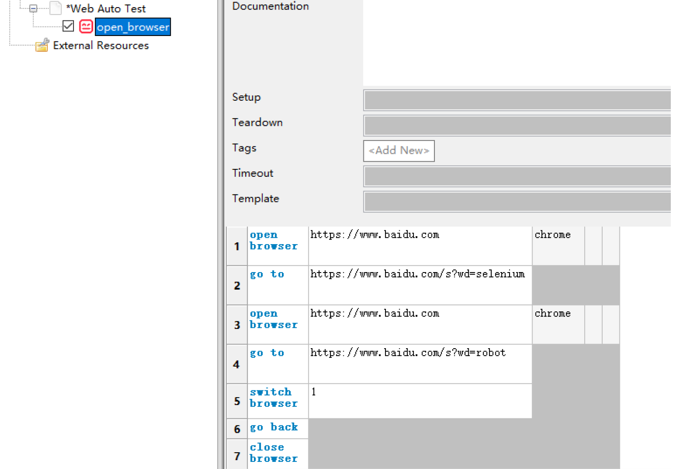Click the chrome cell in row 3
Image resolution: width=685 pixels, height=469 pixels.
(558, 324)
